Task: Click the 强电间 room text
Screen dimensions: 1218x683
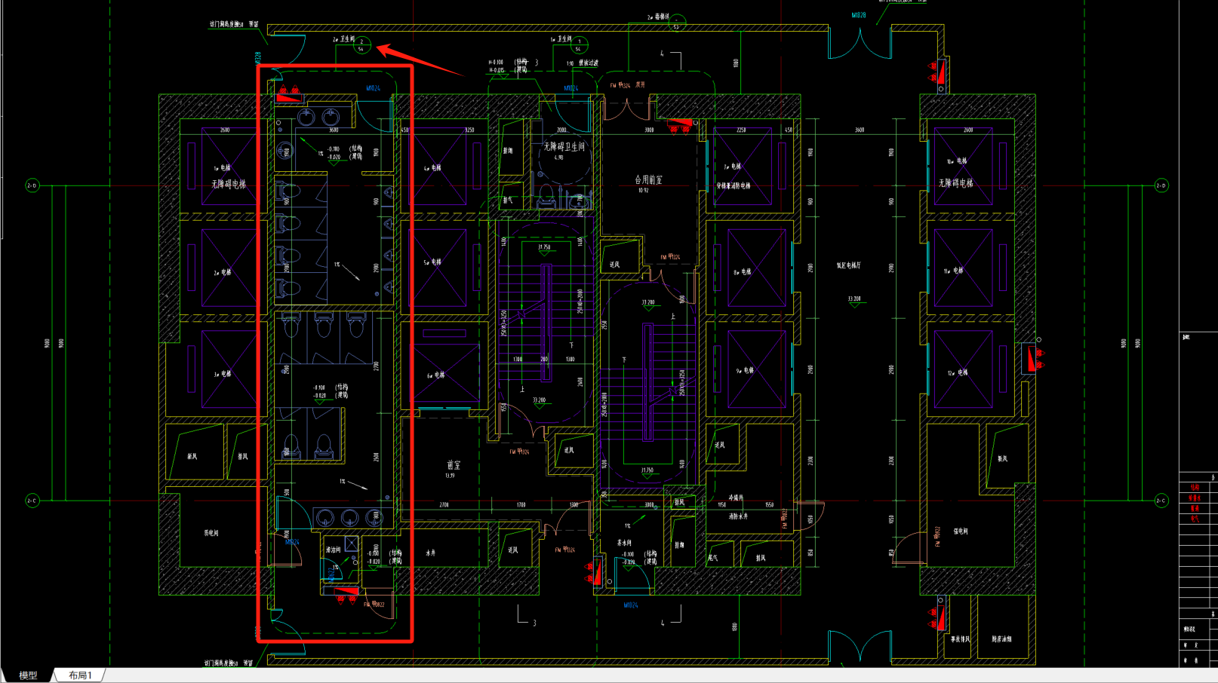Action: (x=961, y=531)
